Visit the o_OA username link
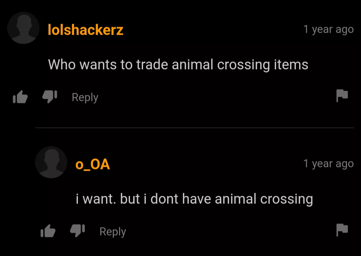361x256 pixels. pos(93,165)
